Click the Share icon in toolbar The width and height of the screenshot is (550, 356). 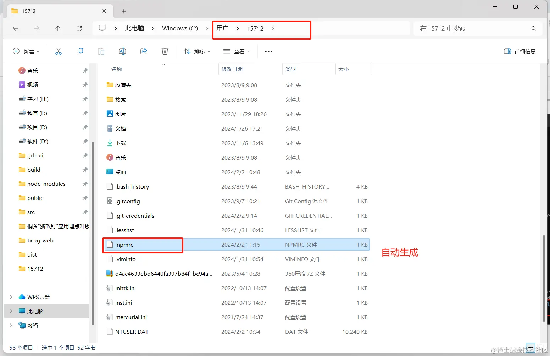pos(144,51)
